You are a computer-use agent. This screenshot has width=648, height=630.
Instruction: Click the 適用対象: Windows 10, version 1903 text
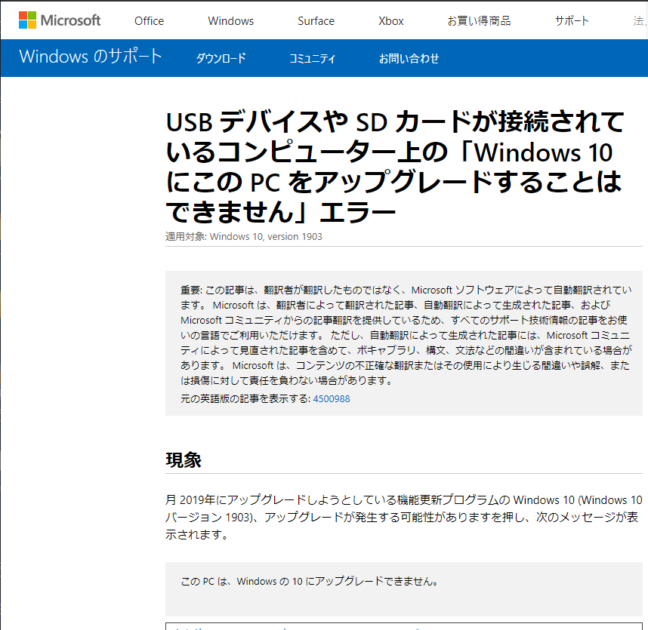click(x=244, y=237)
